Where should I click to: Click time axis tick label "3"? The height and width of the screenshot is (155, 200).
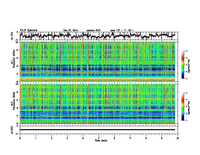[67, 138]
